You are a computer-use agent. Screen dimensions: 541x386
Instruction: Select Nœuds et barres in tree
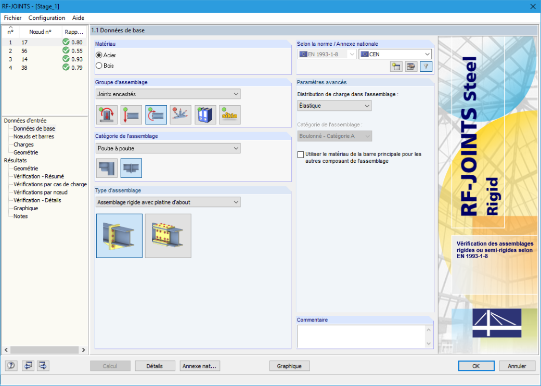click(x=34, y=137)
